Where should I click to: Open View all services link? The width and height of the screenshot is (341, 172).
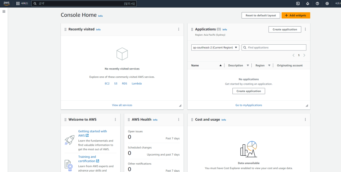tap(122, 105)
